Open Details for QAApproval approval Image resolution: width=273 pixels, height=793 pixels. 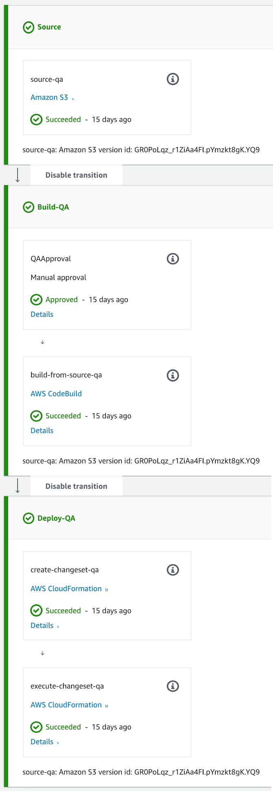[42, 314]
